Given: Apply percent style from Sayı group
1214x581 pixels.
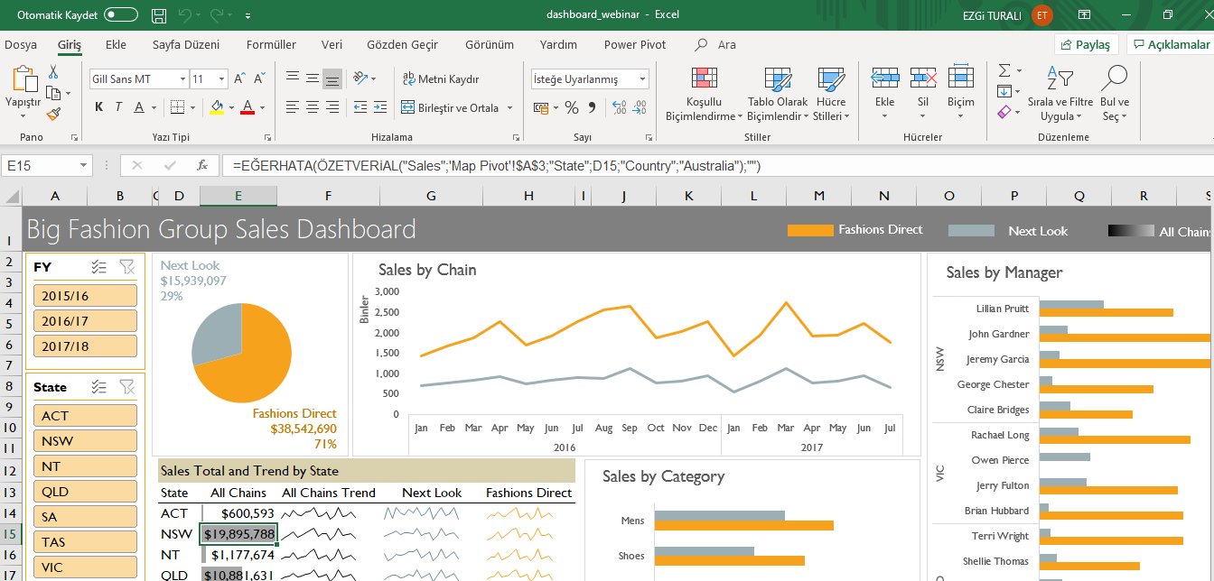Looking at the screenshot, I should tap(571, 106).
